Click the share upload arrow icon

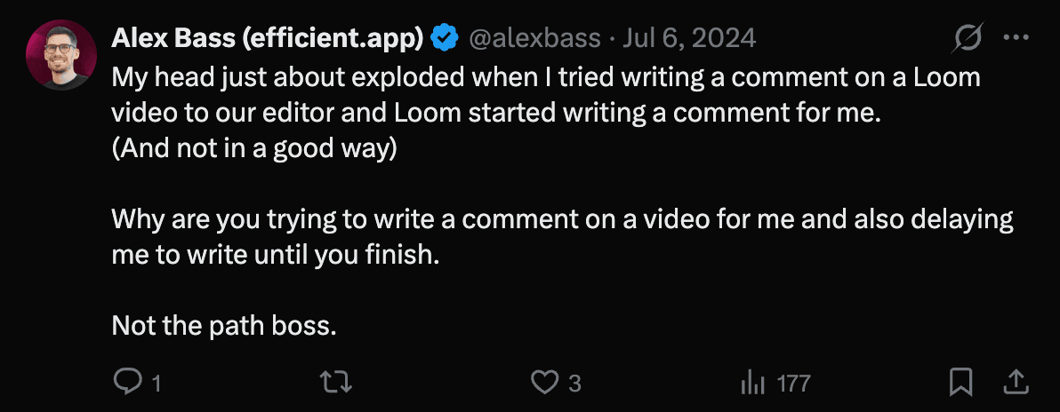tap(1016, 383)
